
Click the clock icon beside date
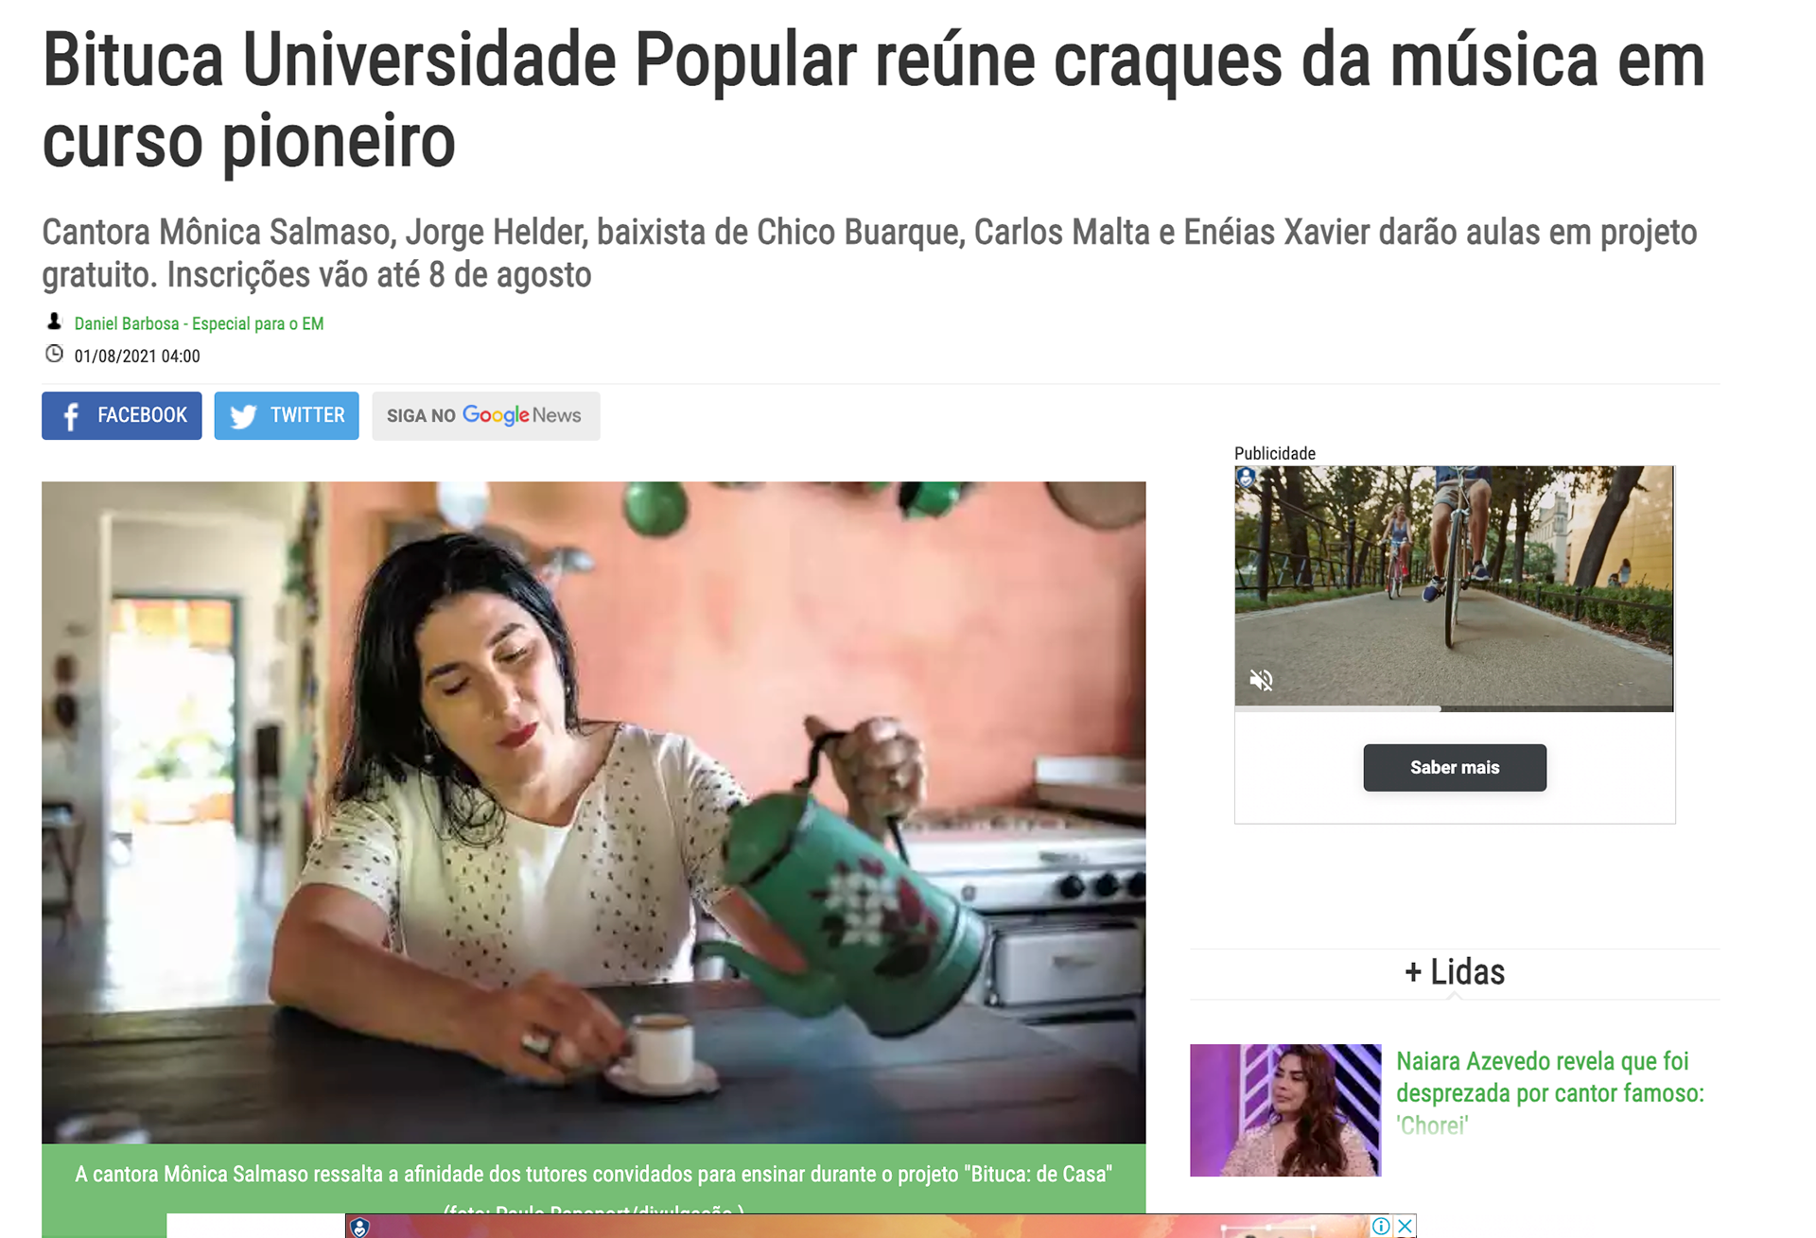tap(54, 354)
